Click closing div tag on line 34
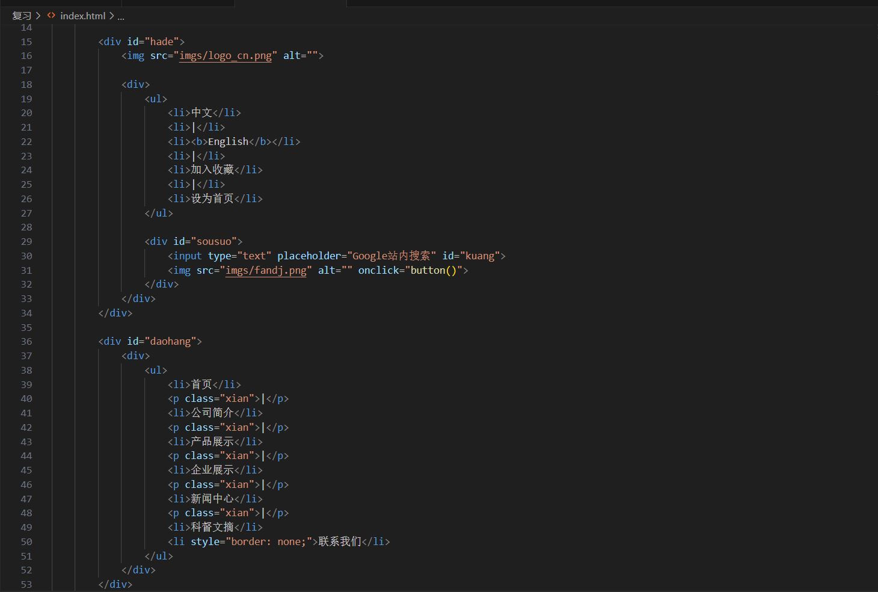Viewport: 878px width, 592px height. click(x=115, y=313)
